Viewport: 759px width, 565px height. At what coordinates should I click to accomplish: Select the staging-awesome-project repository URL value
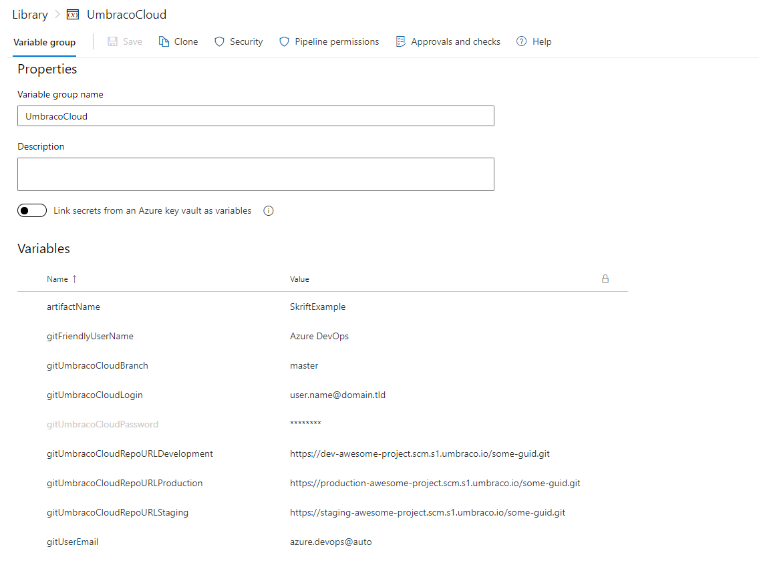click(x=428, y=513)
